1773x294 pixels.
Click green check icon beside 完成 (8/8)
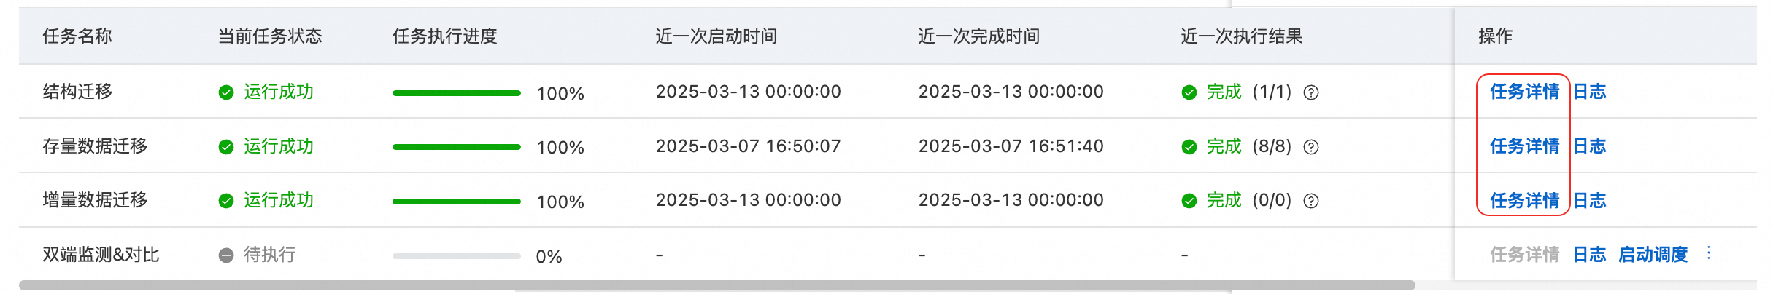(x=1189, y=147)
